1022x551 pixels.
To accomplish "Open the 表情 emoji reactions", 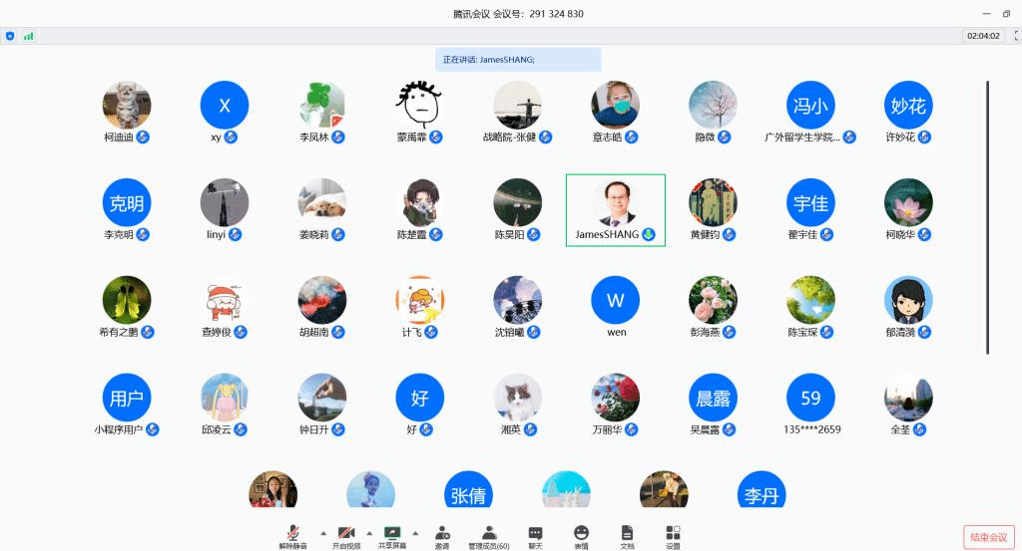I will tap(581, 534).
